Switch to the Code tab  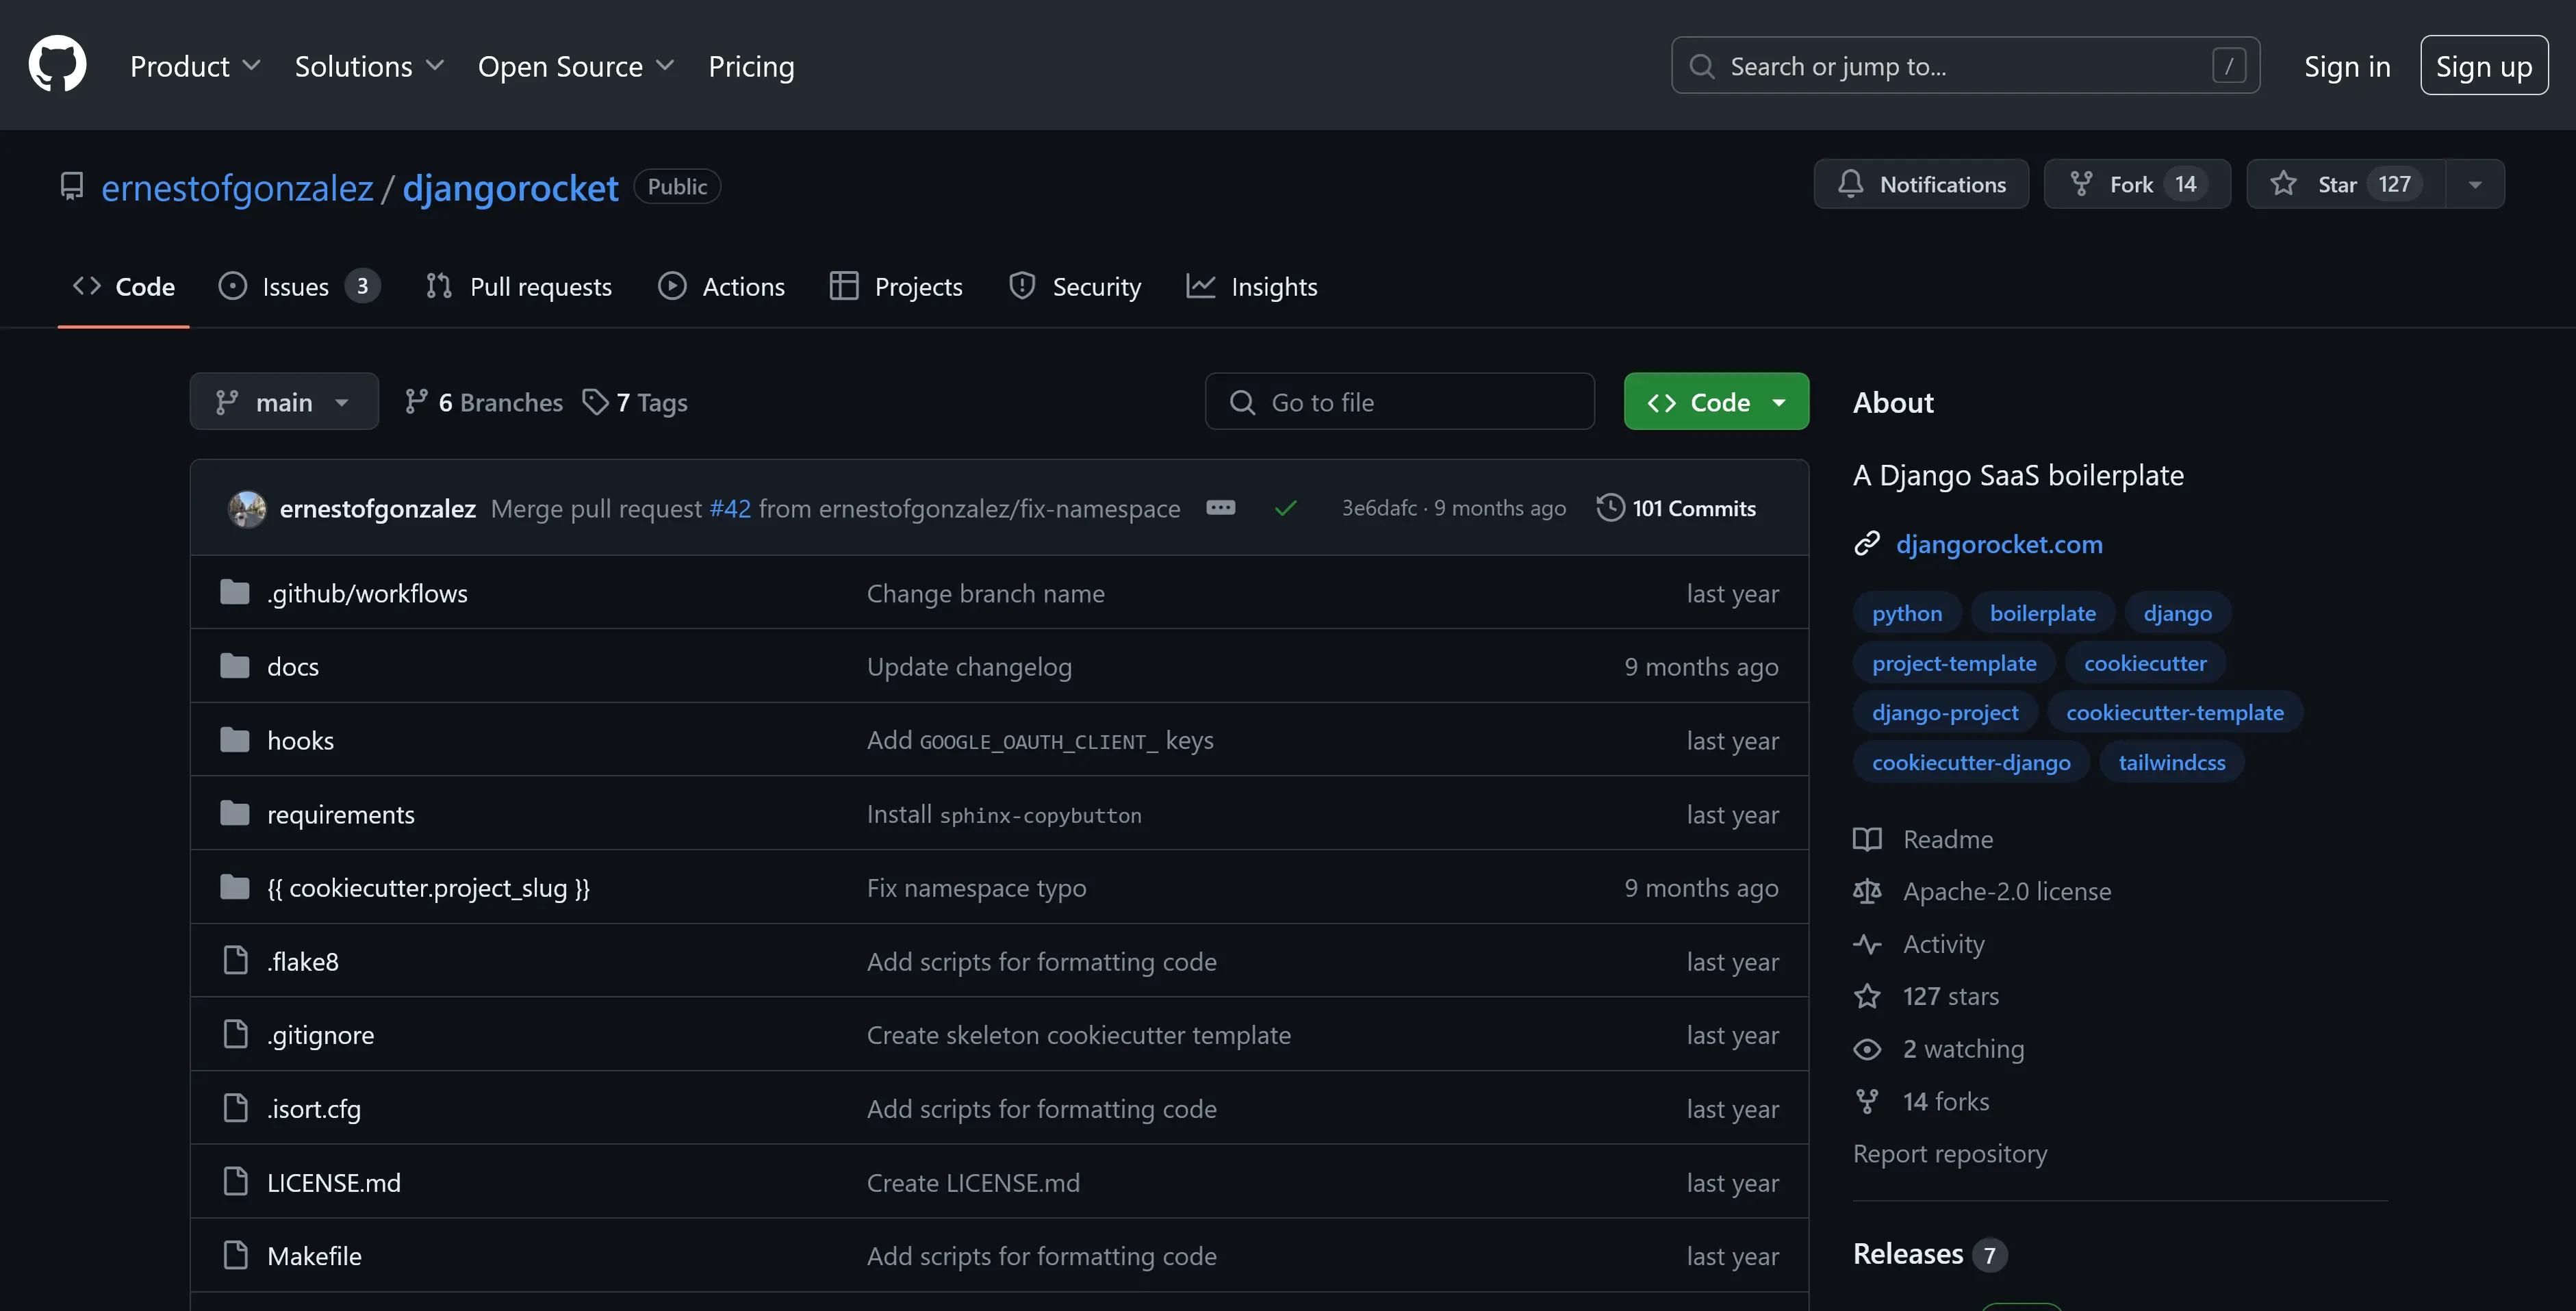(x=124, y=287)
